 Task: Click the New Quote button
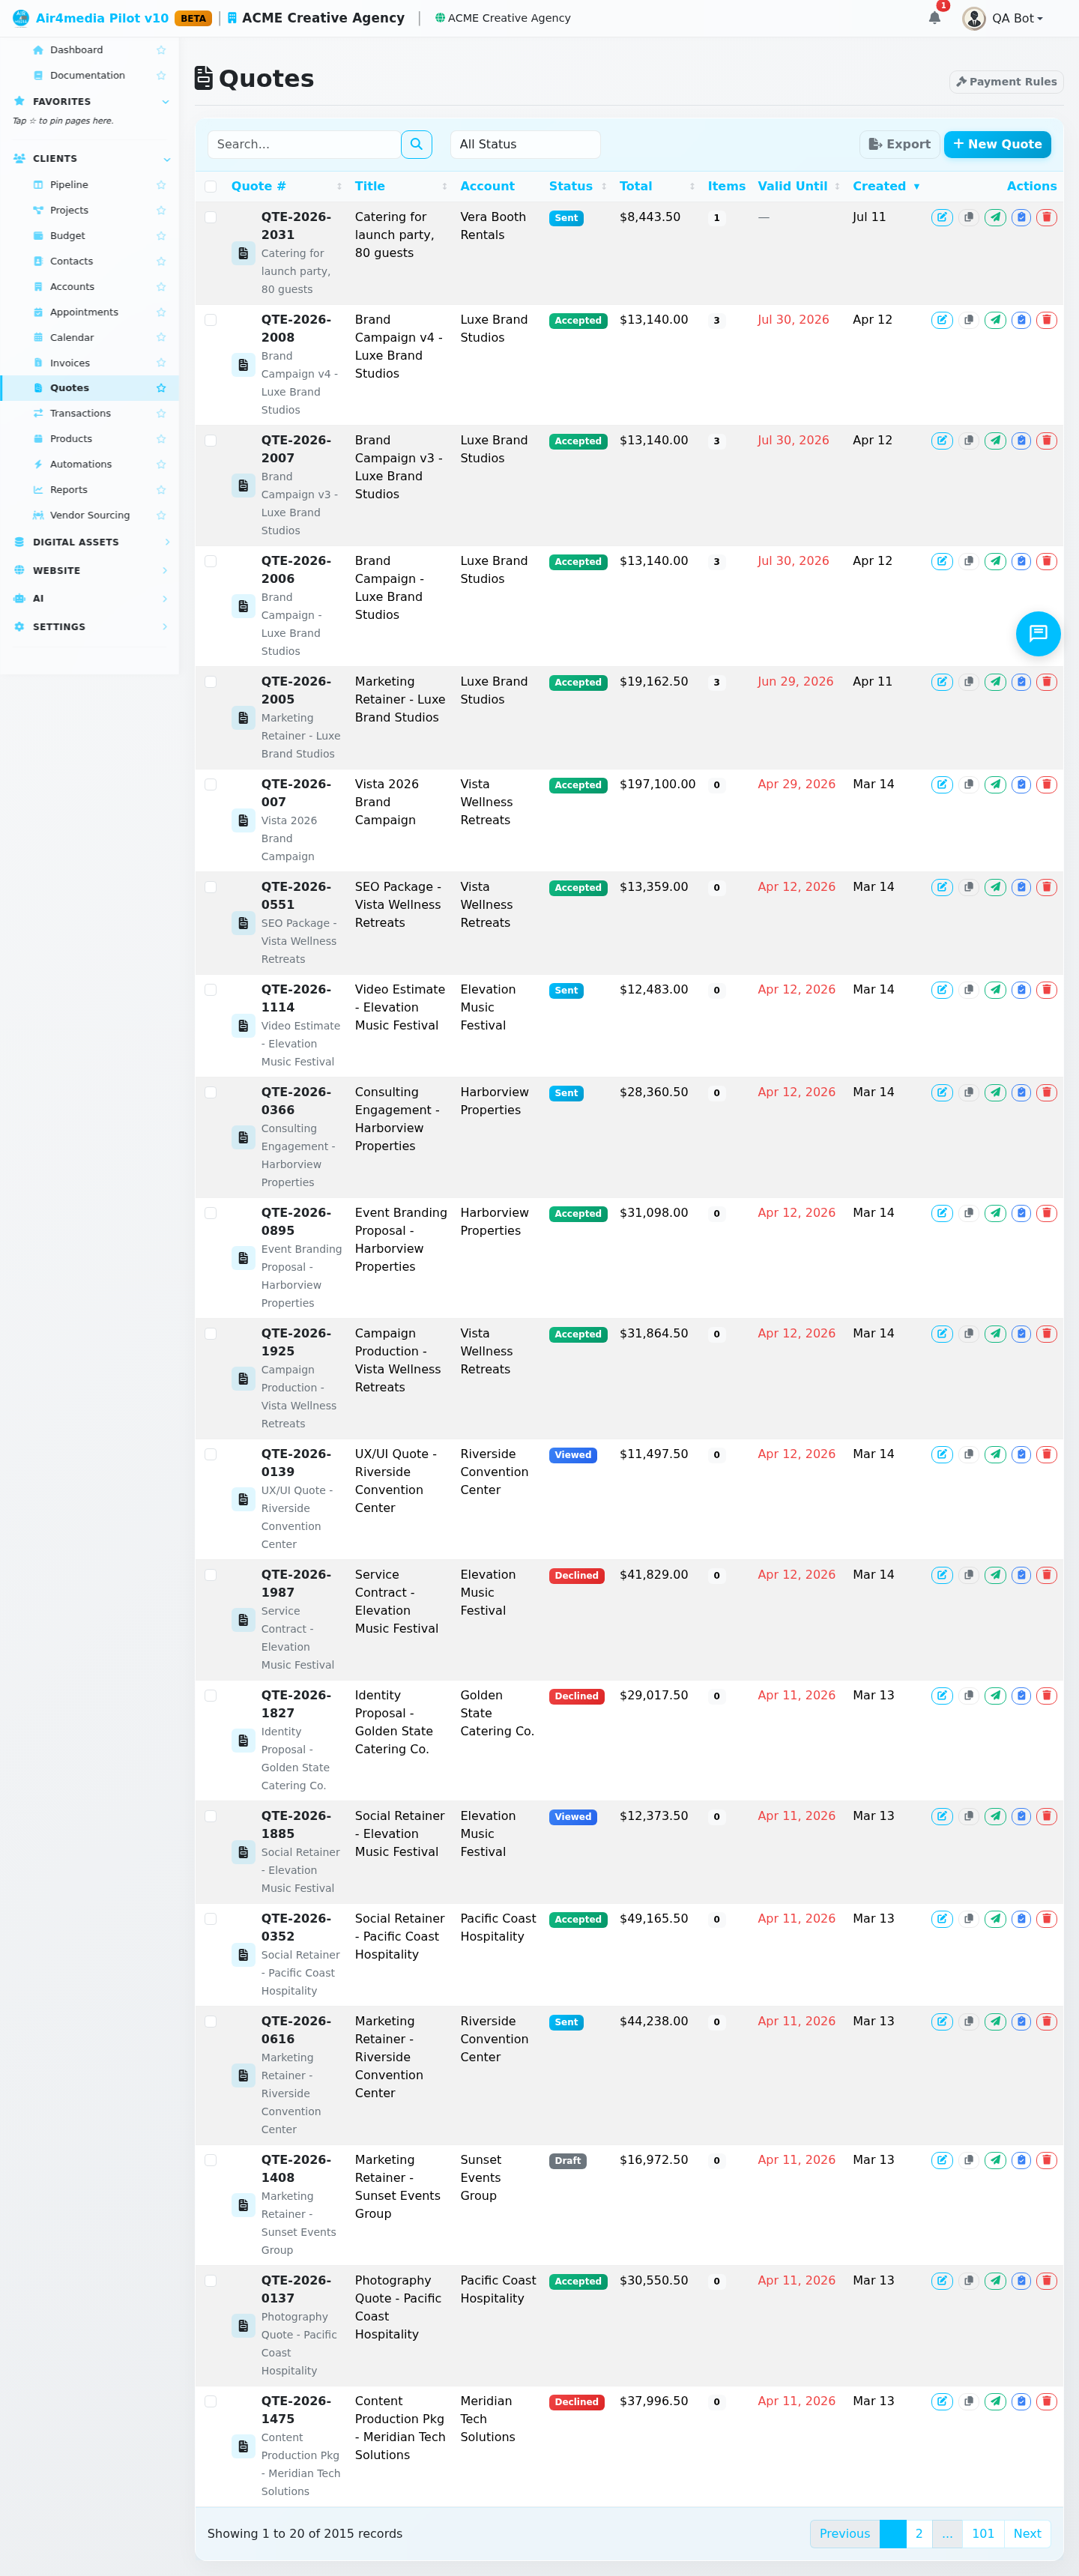click(997, 144)
